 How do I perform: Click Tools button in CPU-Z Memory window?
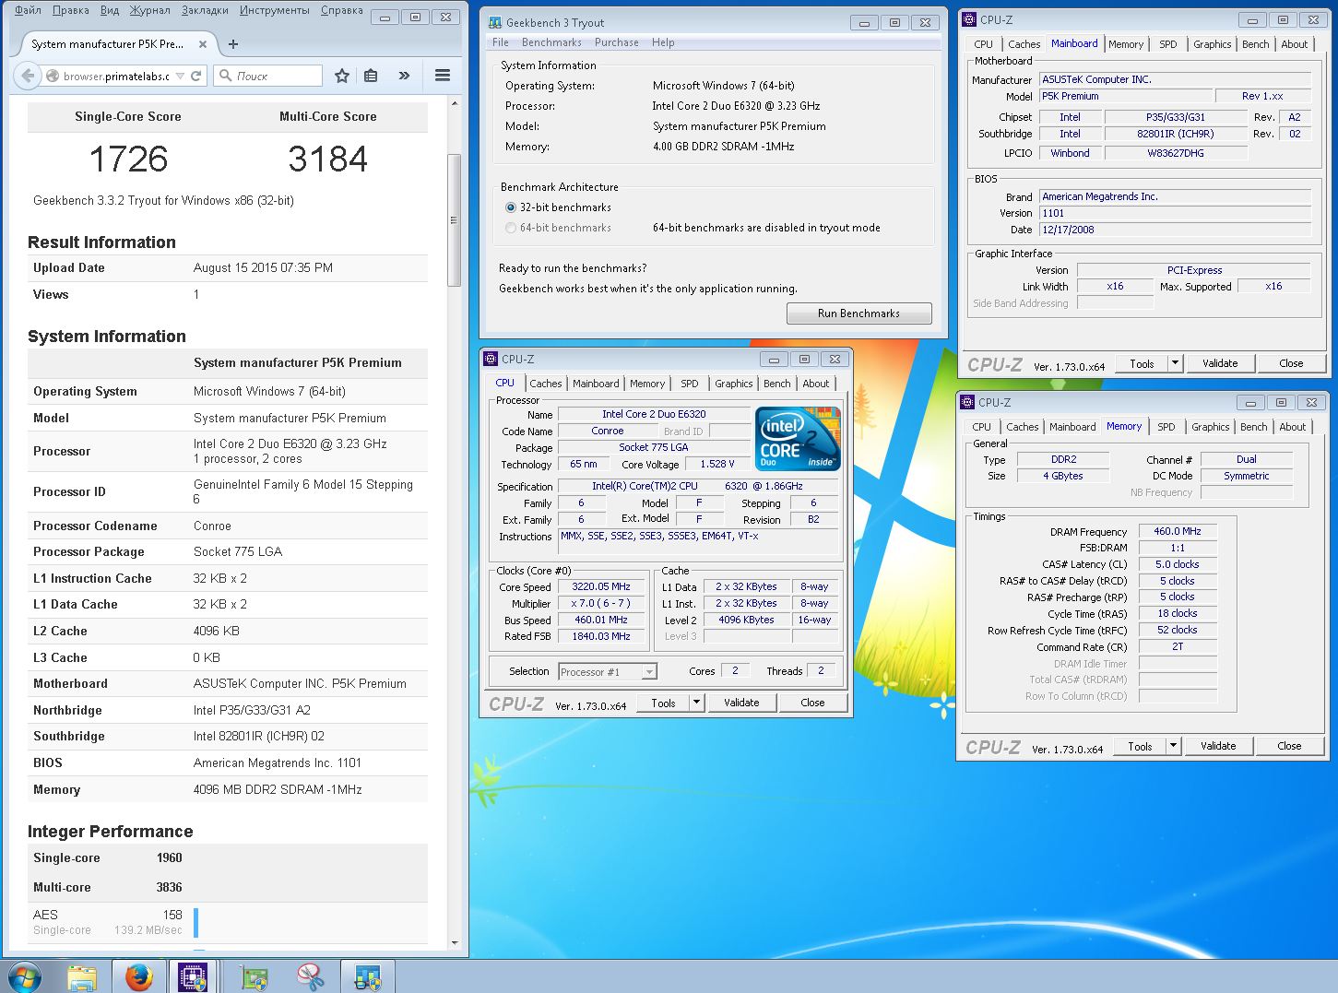(1140, 746)
